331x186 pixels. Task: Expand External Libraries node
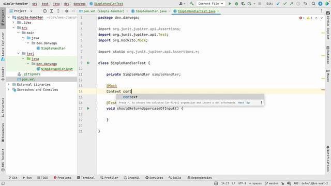pos(9,84)
